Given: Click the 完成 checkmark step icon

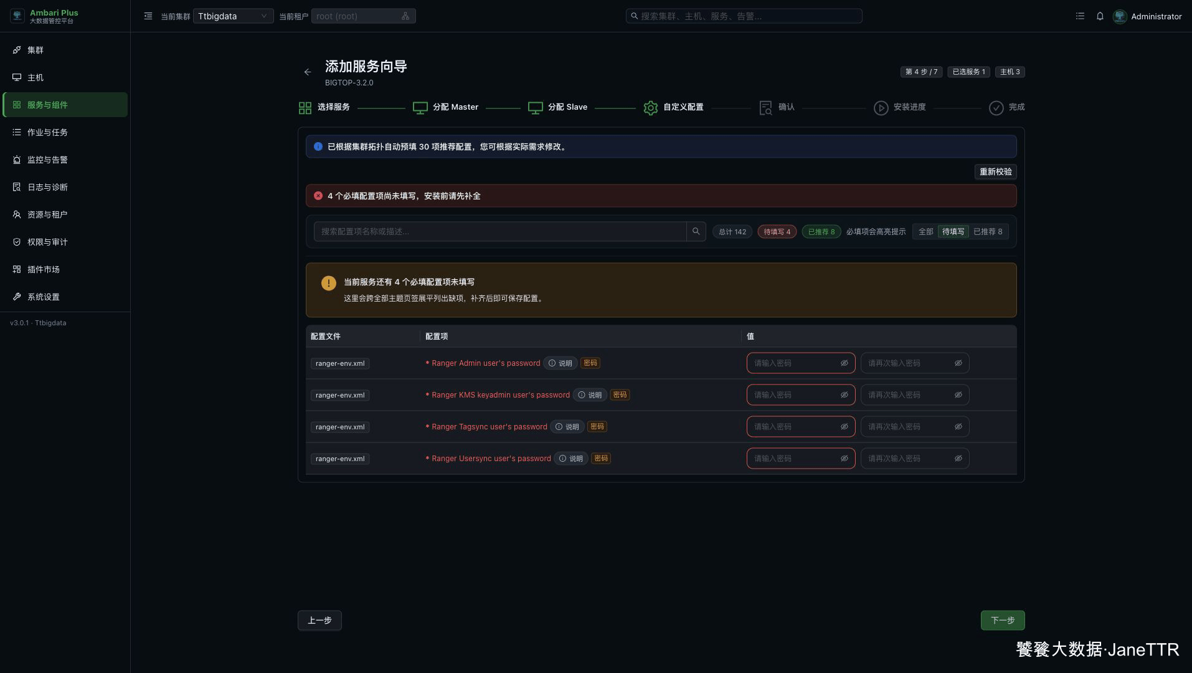Looking at the screenshot, I should coord(996,108).
